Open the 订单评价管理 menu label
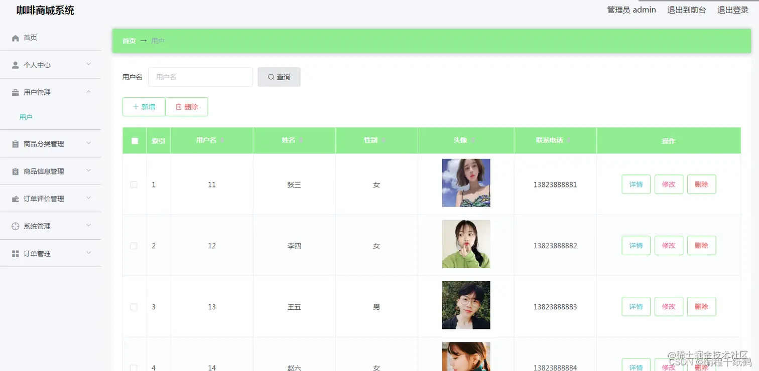The image size is (759, 371). click(x=44, y=199)
